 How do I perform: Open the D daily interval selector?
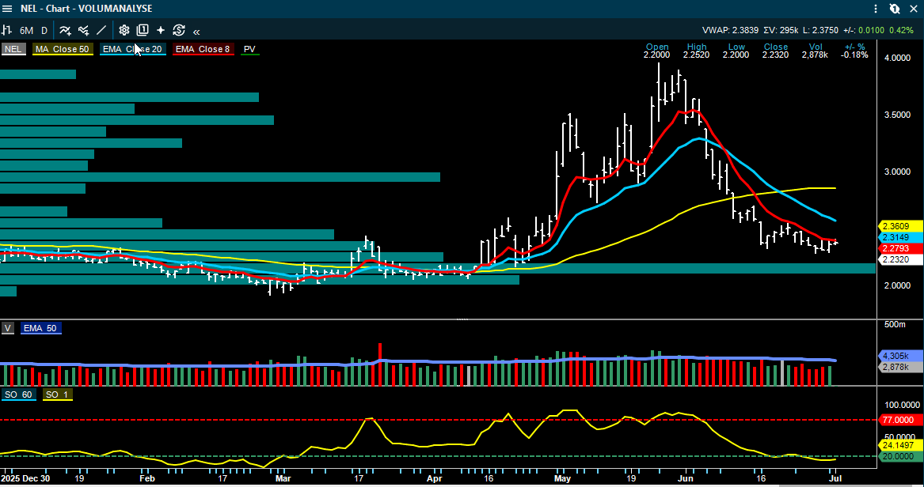pyautogui.click(x=44, y=31)
